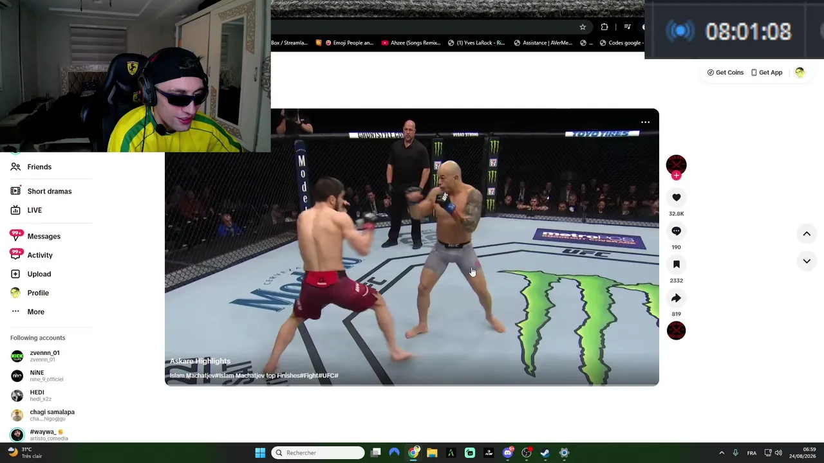Open Steam from the taskbar
This screenshot has width=824, height=463.
545,453
